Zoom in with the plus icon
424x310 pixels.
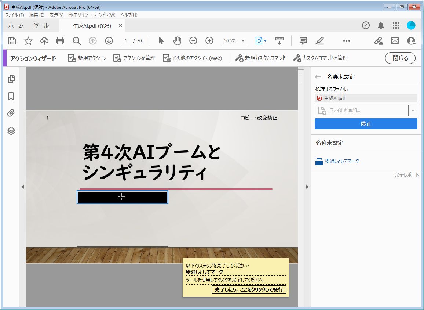point(209,40)
